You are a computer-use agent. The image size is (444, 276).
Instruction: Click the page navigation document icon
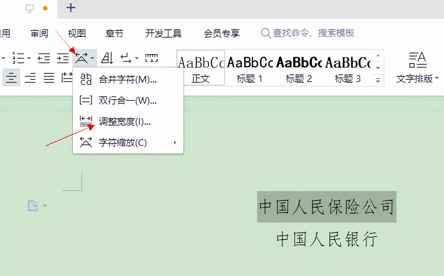click(x=32, y=205)
